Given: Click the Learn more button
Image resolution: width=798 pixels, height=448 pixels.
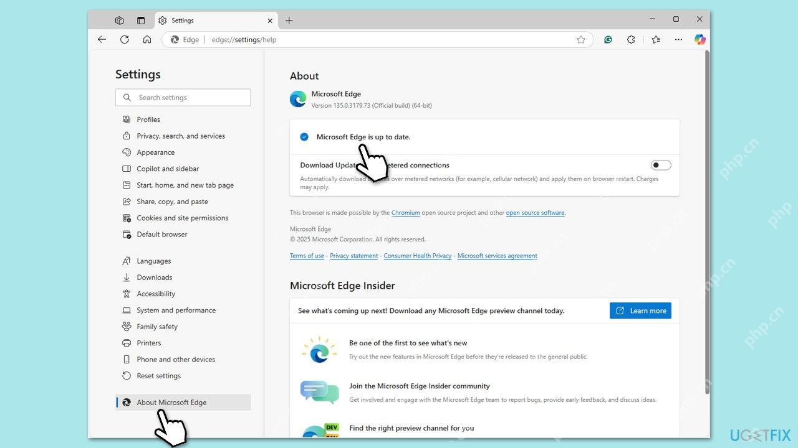Looking at the screenshot, I should [x=640, y=310].
